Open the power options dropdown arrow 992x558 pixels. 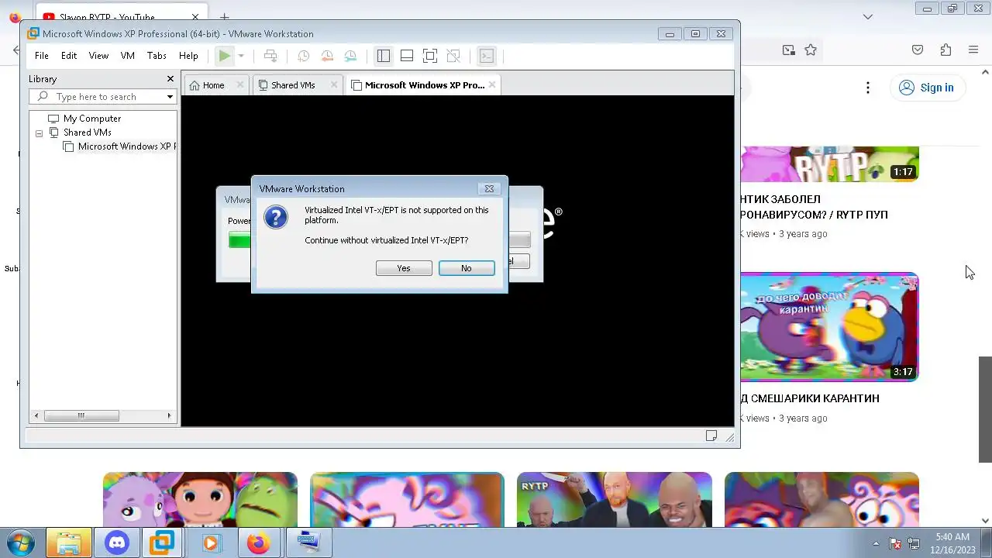point(241,56)
